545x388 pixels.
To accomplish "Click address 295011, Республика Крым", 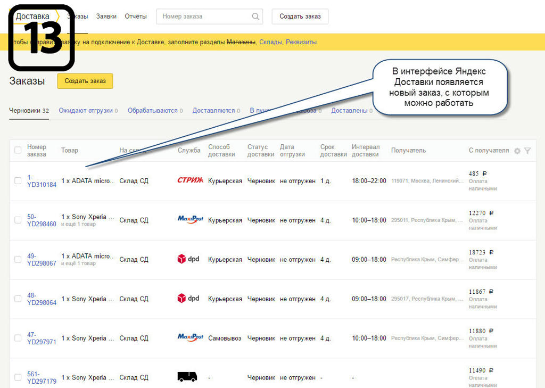I will pos(427,220).
